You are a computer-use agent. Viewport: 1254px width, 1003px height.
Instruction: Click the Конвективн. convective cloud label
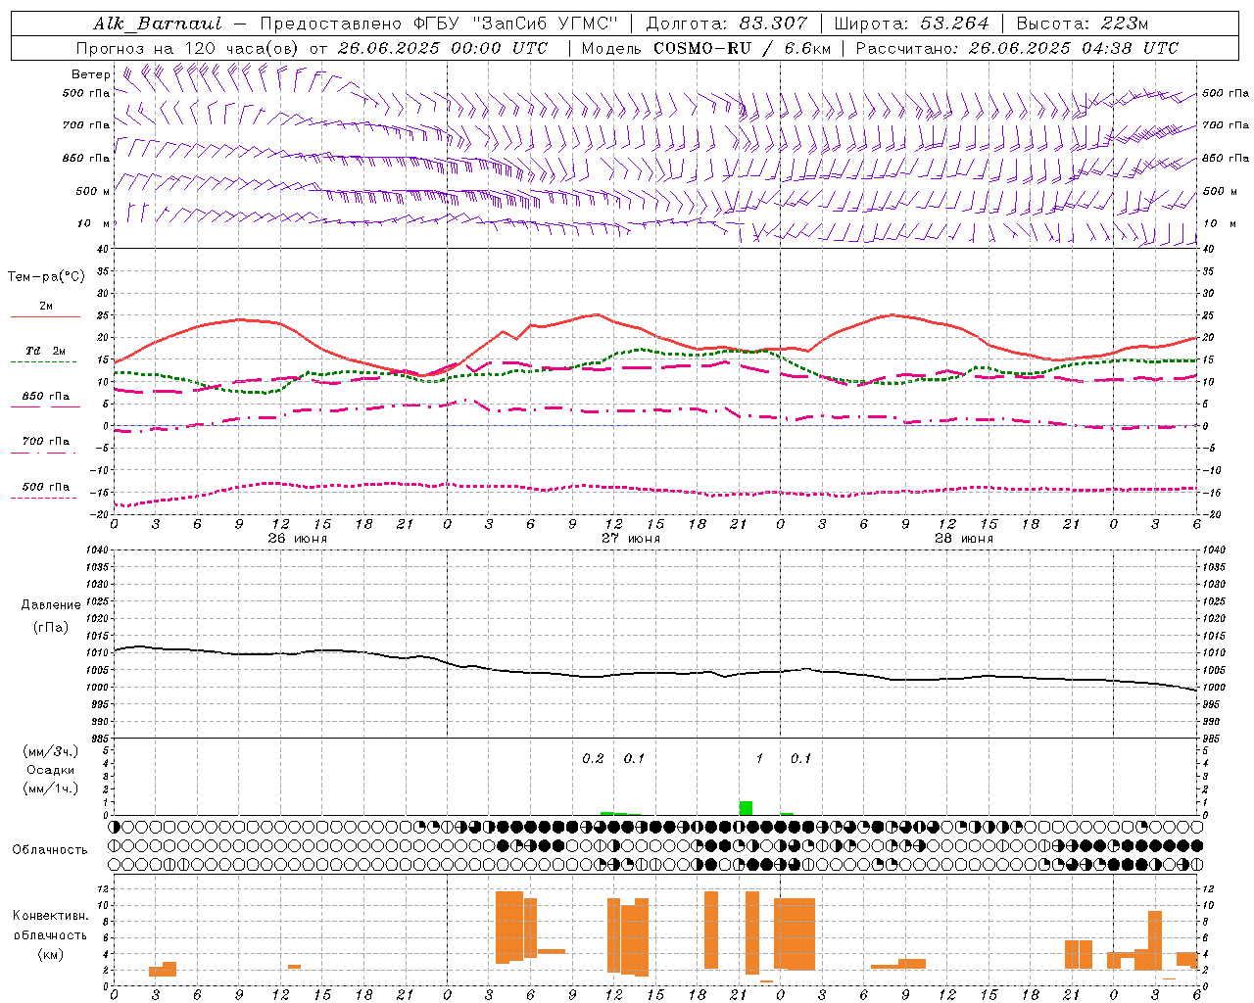click(x=50, y=916)
